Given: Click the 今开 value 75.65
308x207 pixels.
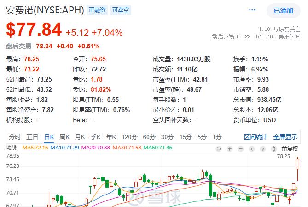Looking at the screenshot, I should (x=98, y=59).
